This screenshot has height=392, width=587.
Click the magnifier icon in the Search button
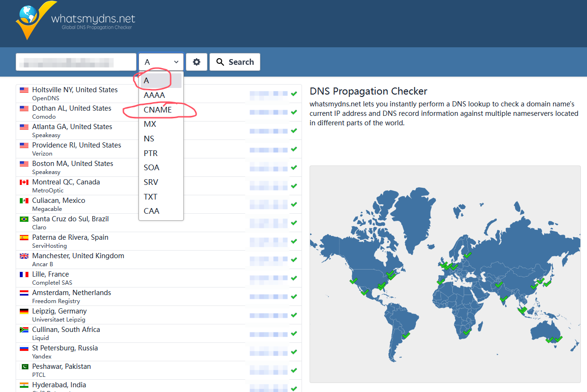[220, 62]
